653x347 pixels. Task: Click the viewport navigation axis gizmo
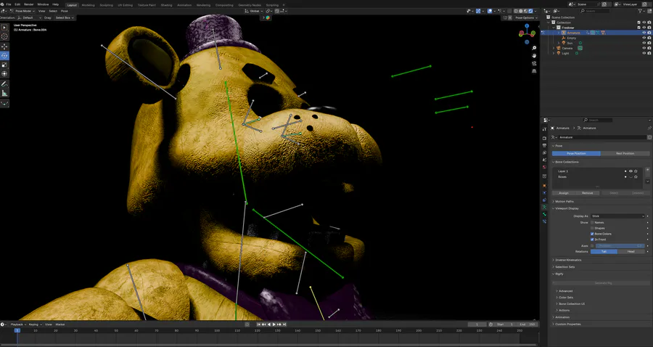pyautogui.click(x=527, y=32)
